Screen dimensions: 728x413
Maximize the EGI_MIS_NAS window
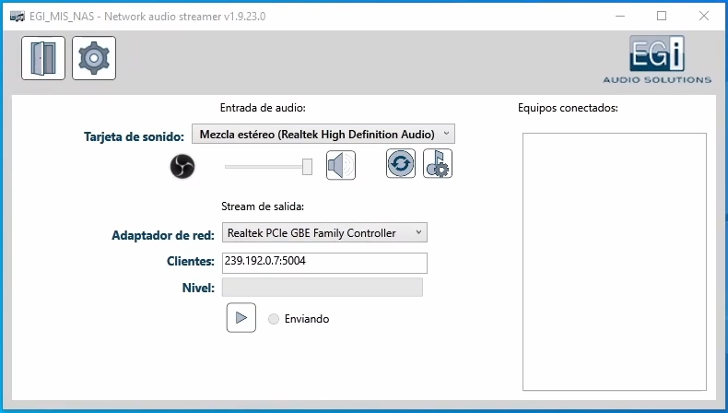662,16
